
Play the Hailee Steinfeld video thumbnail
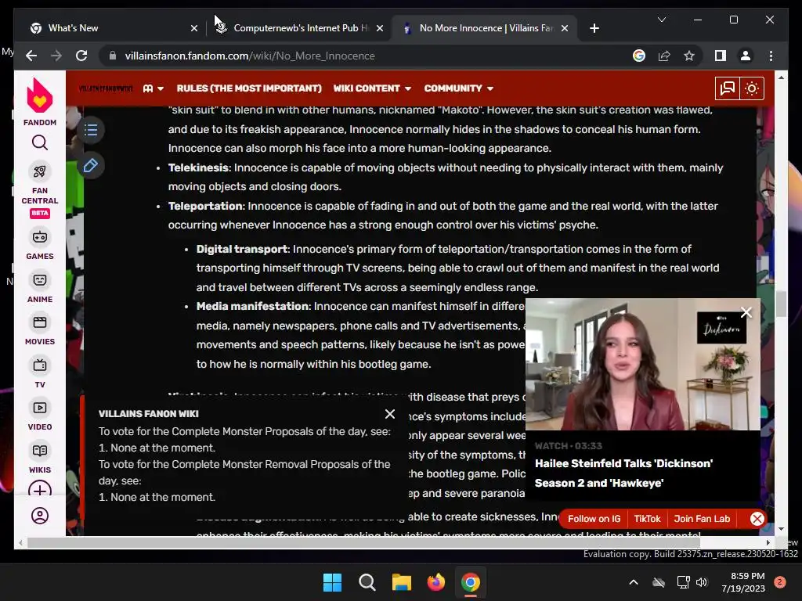point(643,365)
